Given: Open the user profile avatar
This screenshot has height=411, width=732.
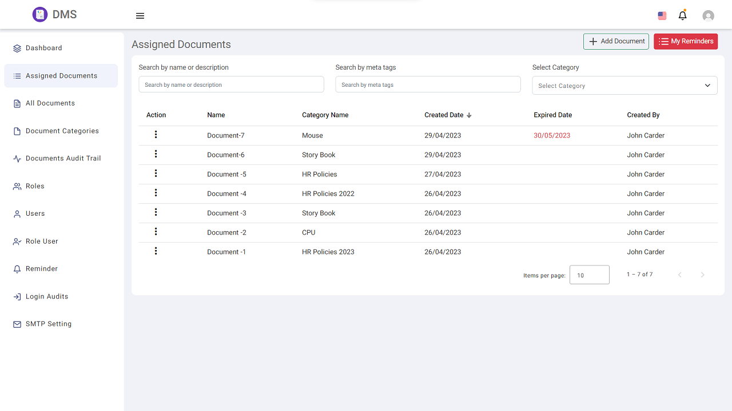Looking at the screenshot, I should click(708, 16).
